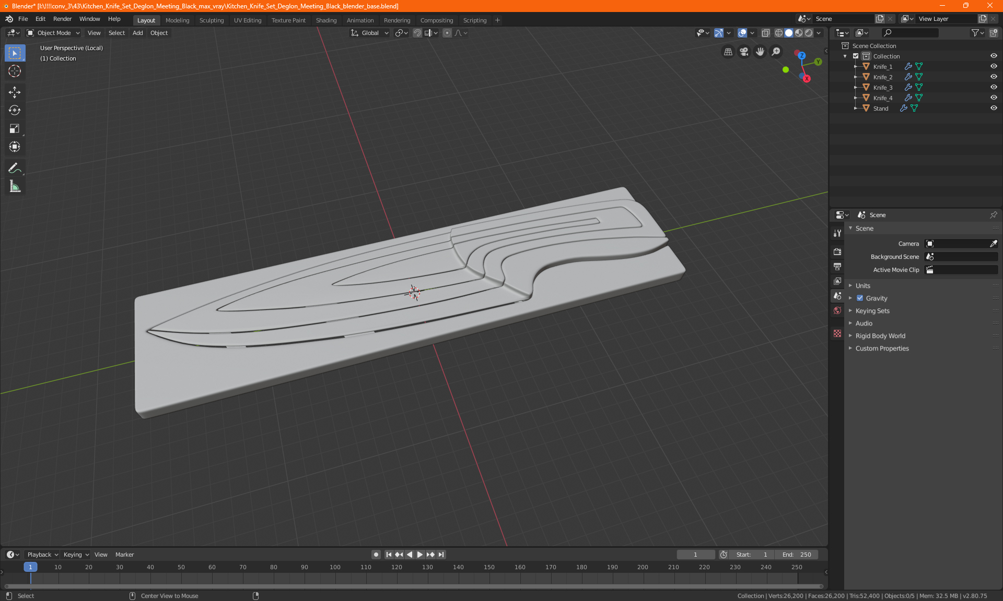
Task: Toggle the Gravity checkbox
Action: point(860,298)
